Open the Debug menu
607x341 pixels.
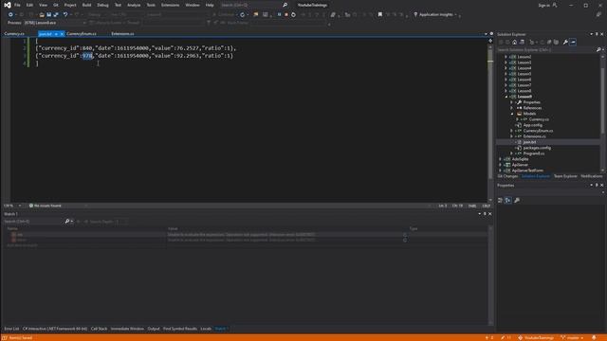(x=102, y=5)
